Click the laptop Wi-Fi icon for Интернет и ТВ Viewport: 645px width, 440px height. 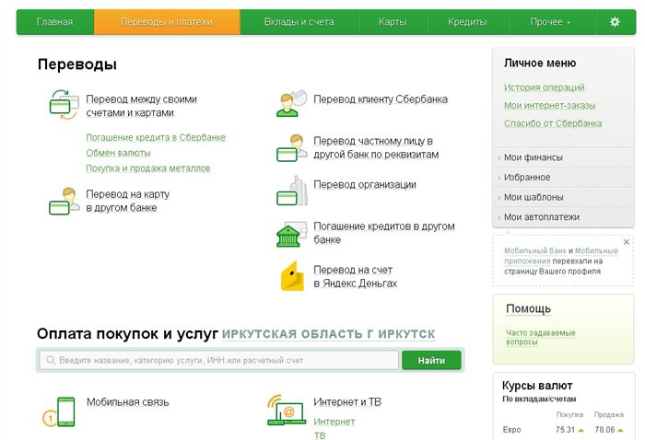coord(287,411)
